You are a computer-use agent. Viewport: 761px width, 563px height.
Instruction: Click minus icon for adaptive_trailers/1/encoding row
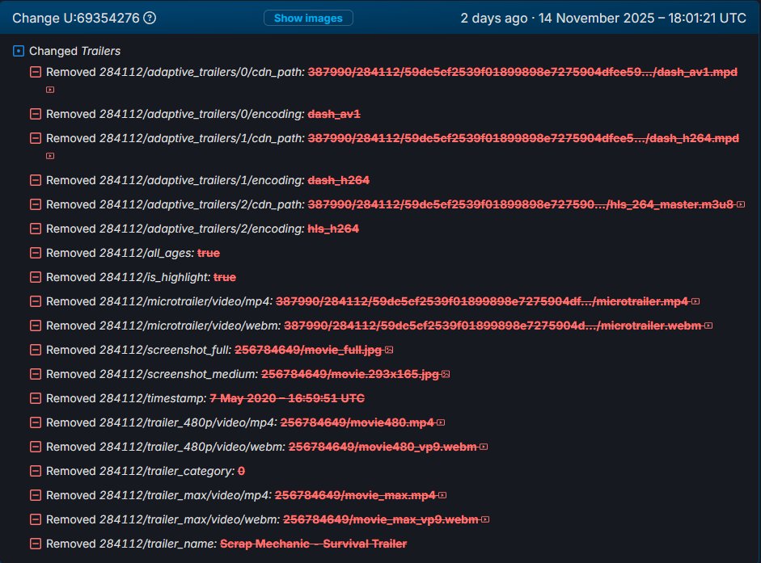click(36, 180)
